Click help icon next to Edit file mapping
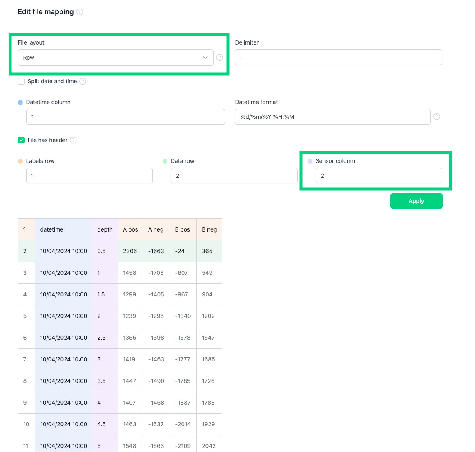 [x=80, y=12]
